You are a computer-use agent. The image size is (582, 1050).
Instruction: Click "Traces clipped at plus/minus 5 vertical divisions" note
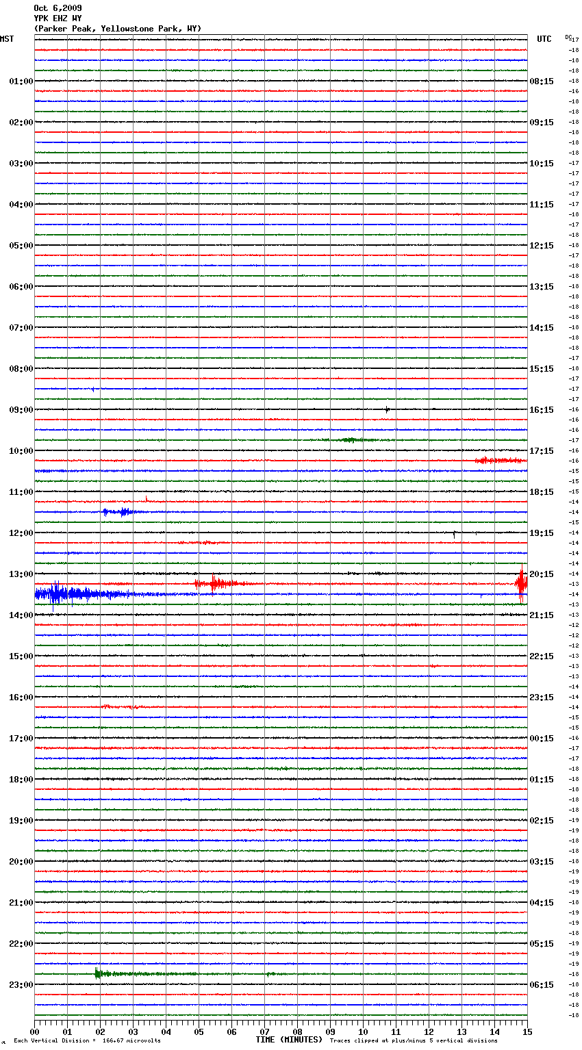point(414,1040)
